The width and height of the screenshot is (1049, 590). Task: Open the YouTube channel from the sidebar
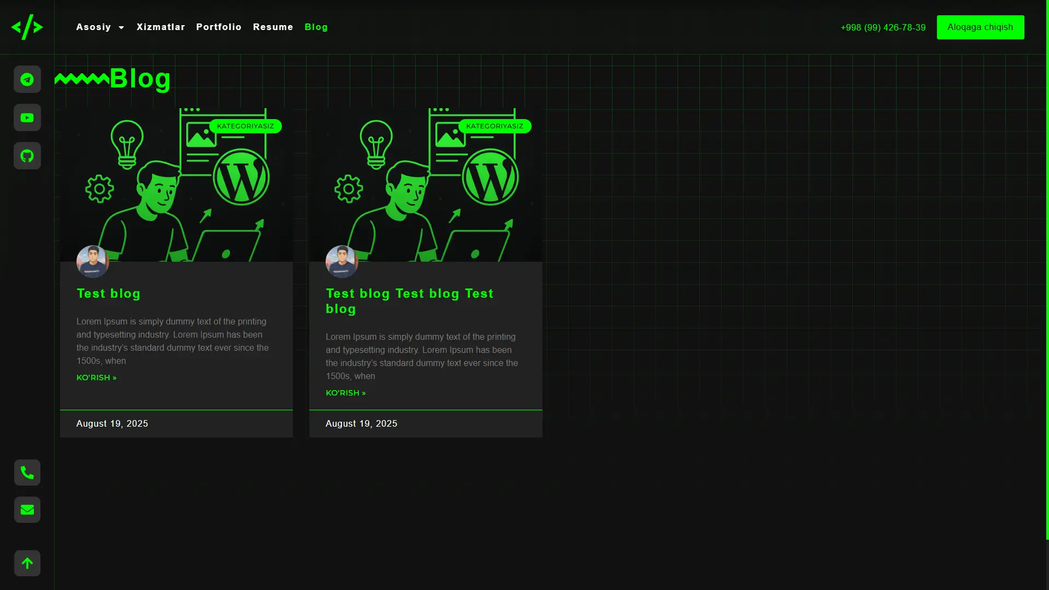point(27,117)
